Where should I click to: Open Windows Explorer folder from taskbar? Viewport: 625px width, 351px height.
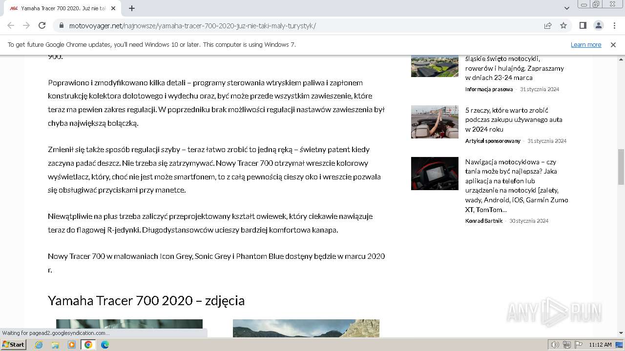[x=55, y=345]
